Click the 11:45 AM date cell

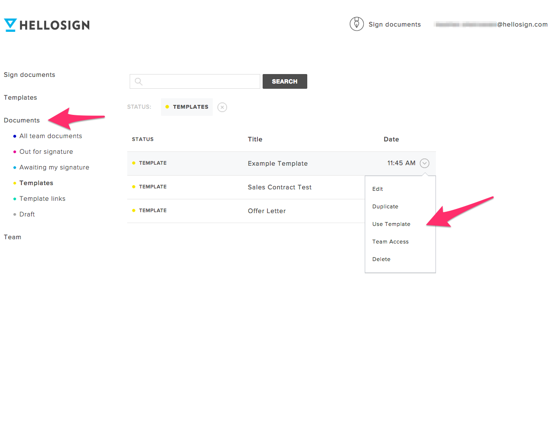pyautogui.click(x=401, y=163)
